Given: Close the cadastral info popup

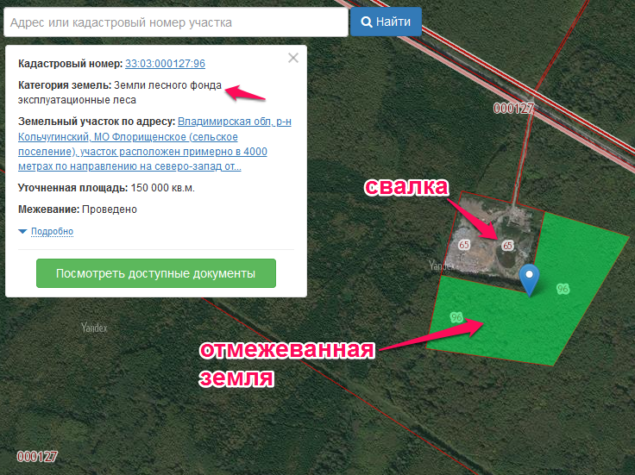Looking at the screenshot, I should 293,58.
